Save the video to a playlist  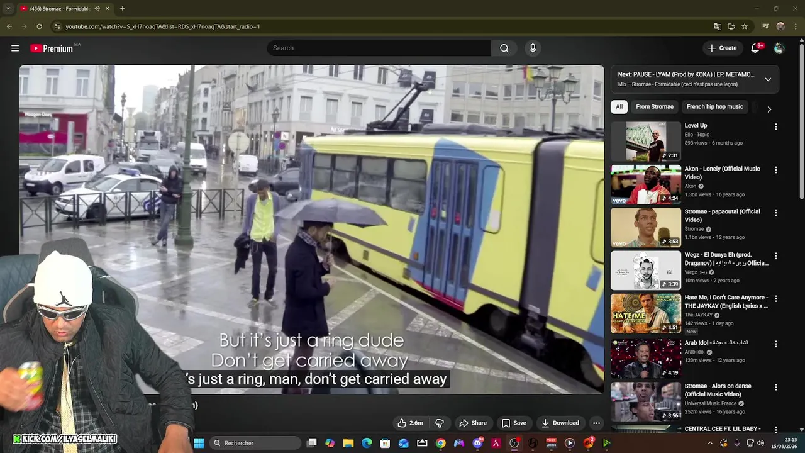(x=513, y=423)
